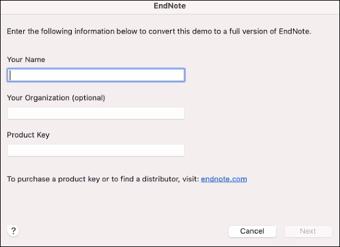This screenshot has height=247, width=340.
Task: Focus the Your Name text field
Action: click(x=96, y=75)
